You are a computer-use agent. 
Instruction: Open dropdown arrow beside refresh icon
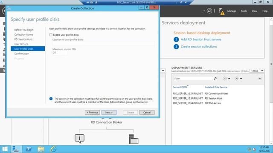[204, 11]
